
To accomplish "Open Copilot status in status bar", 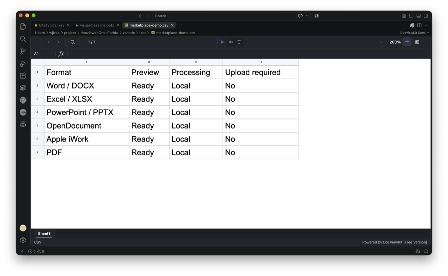I will 418,251.
